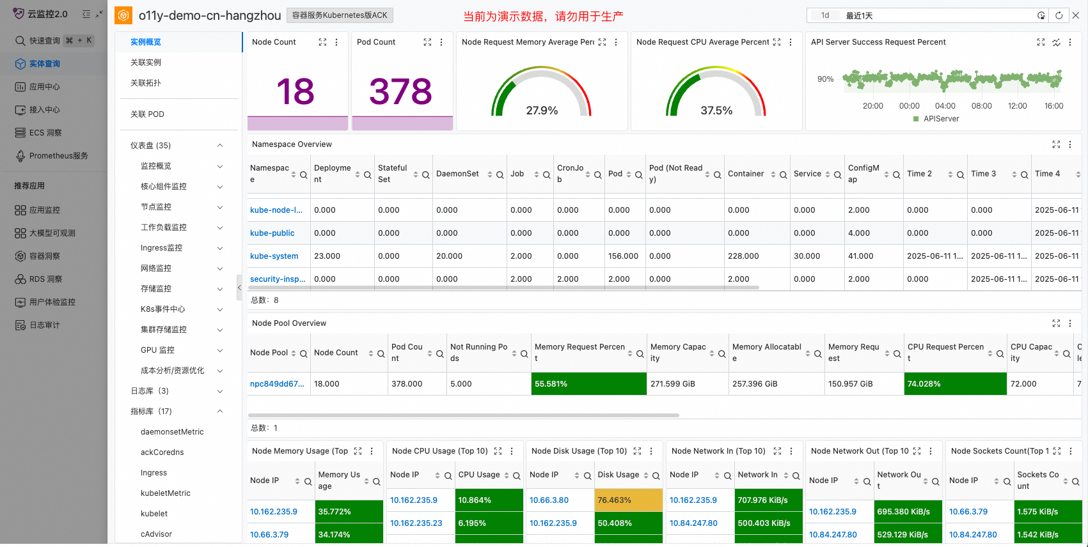Search the DaemonSet column
The height and width of the screenshot is (547, 1088).
tap(500, 174)
